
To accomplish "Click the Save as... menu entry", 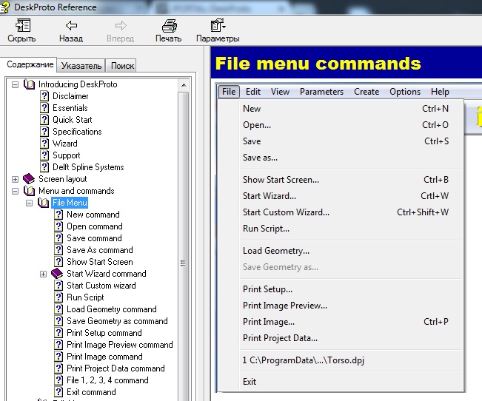I will point(346,158).
